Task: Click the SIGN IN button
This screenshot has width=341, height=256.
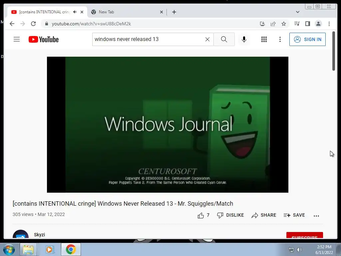Action: point(307,39)
